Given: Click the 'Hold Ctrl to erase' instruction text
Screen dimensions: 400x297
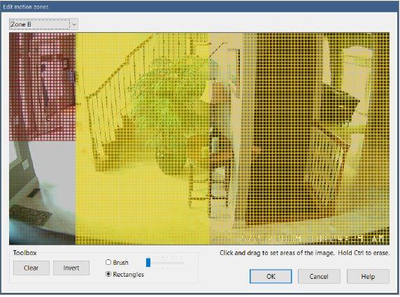Looking at the screenshot, I should (364, 253).
